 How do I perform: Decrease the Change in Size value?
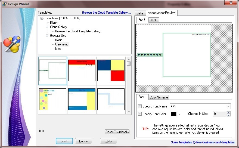coord(228,115)
